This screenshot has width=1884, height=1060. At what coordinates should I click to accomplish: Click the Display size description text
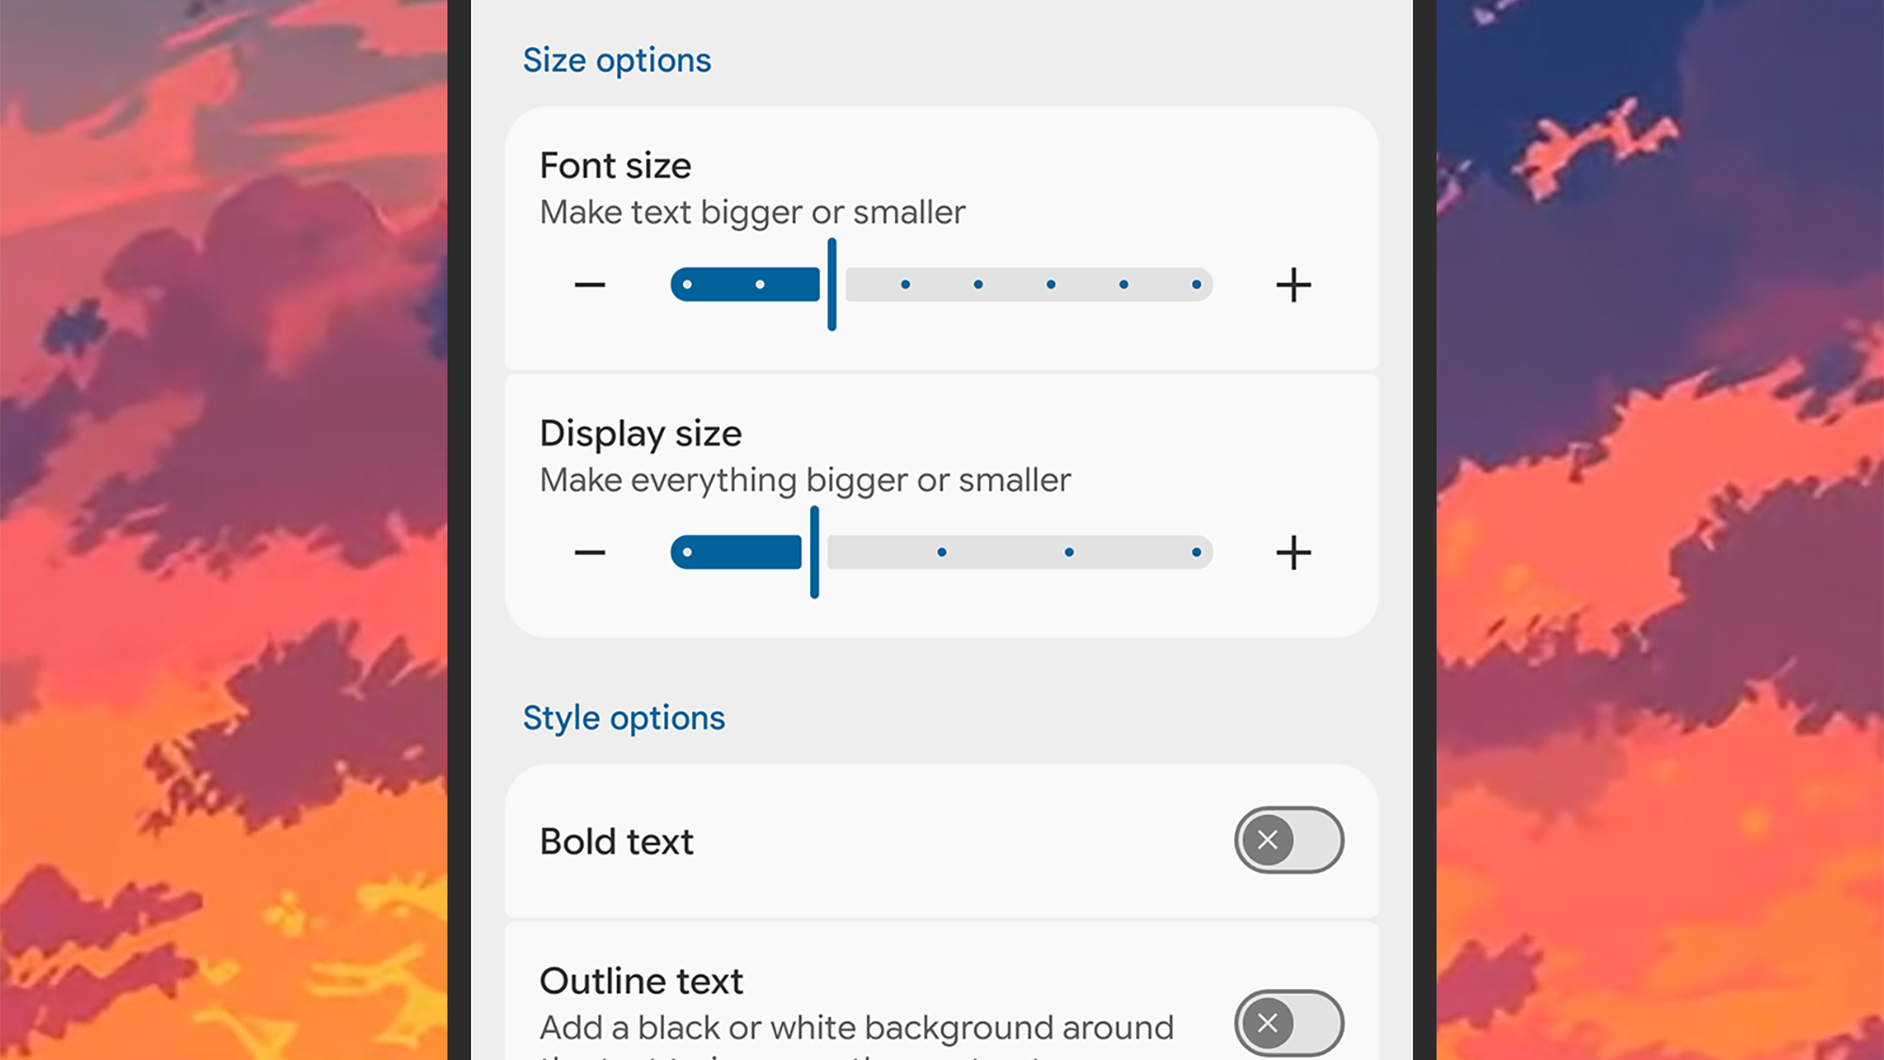[805, 480]
